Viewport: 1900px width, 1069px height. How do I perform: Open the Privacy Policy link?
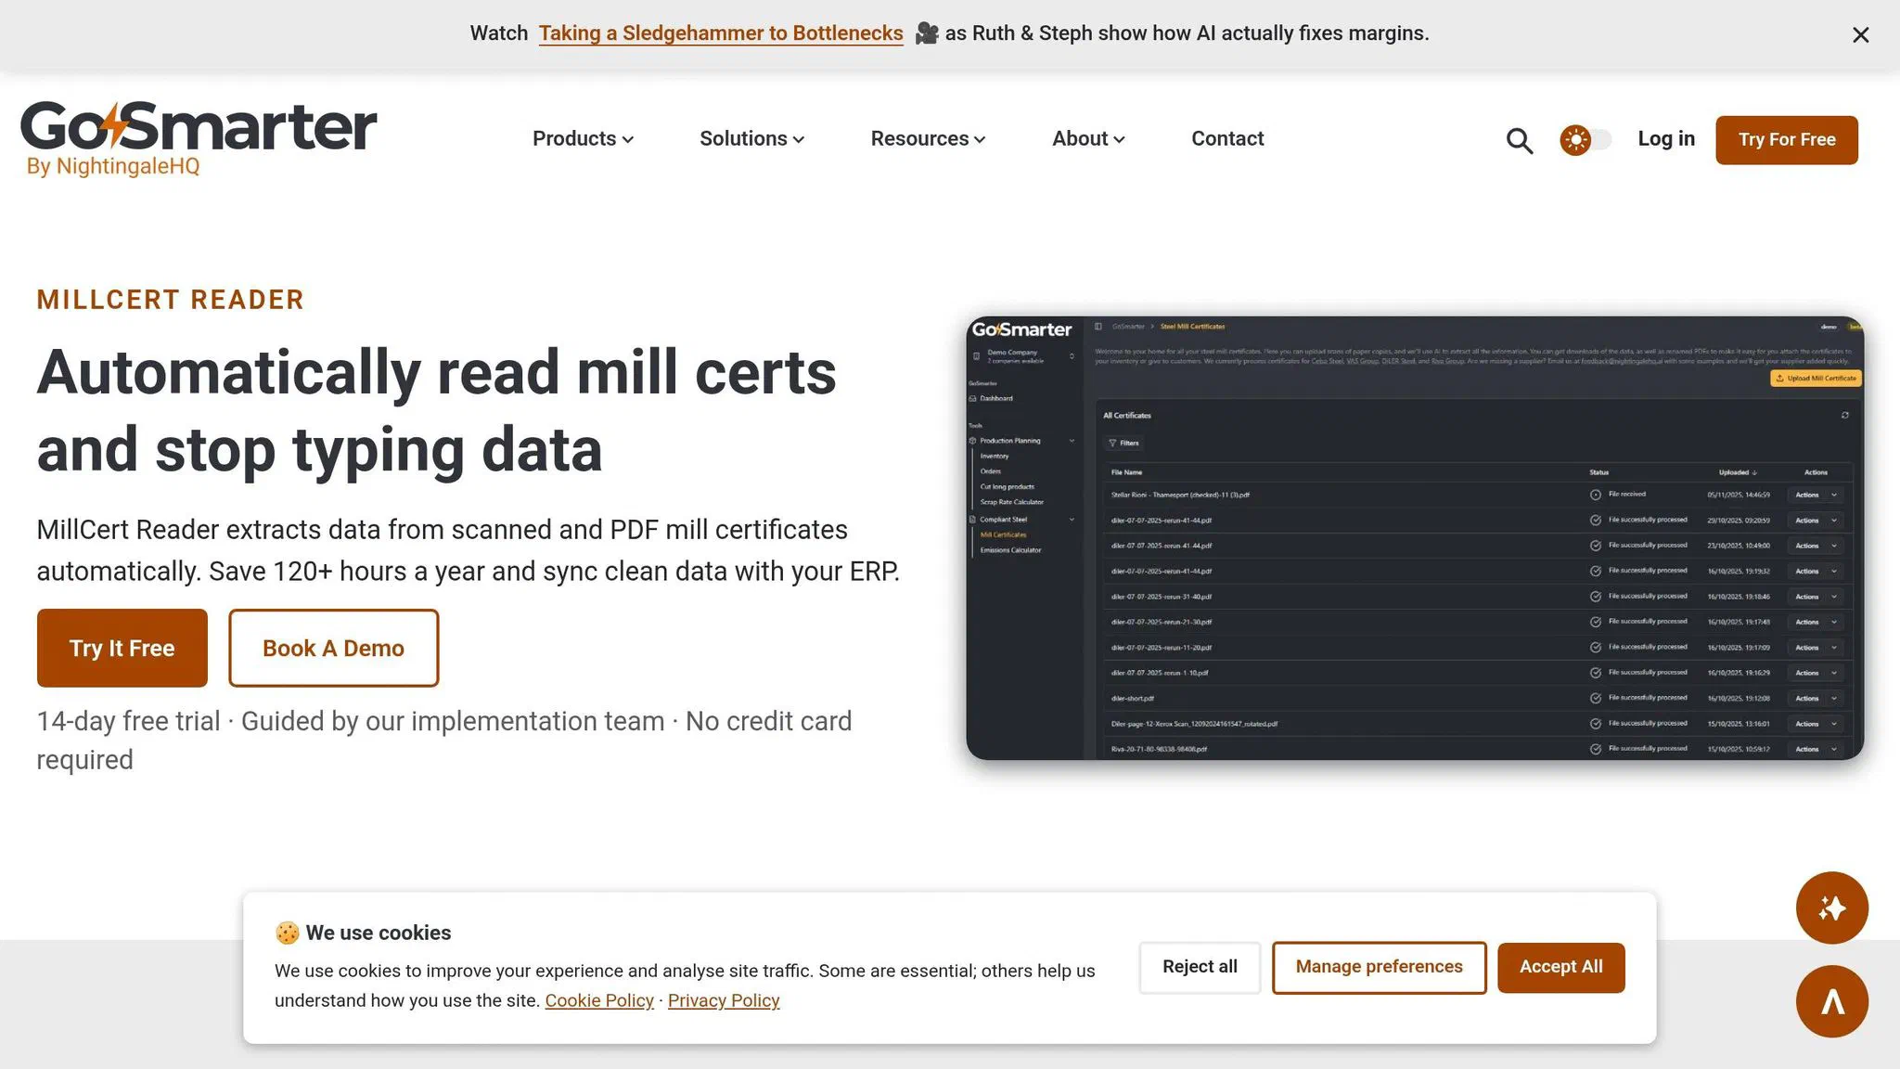tap(724, 1000)
